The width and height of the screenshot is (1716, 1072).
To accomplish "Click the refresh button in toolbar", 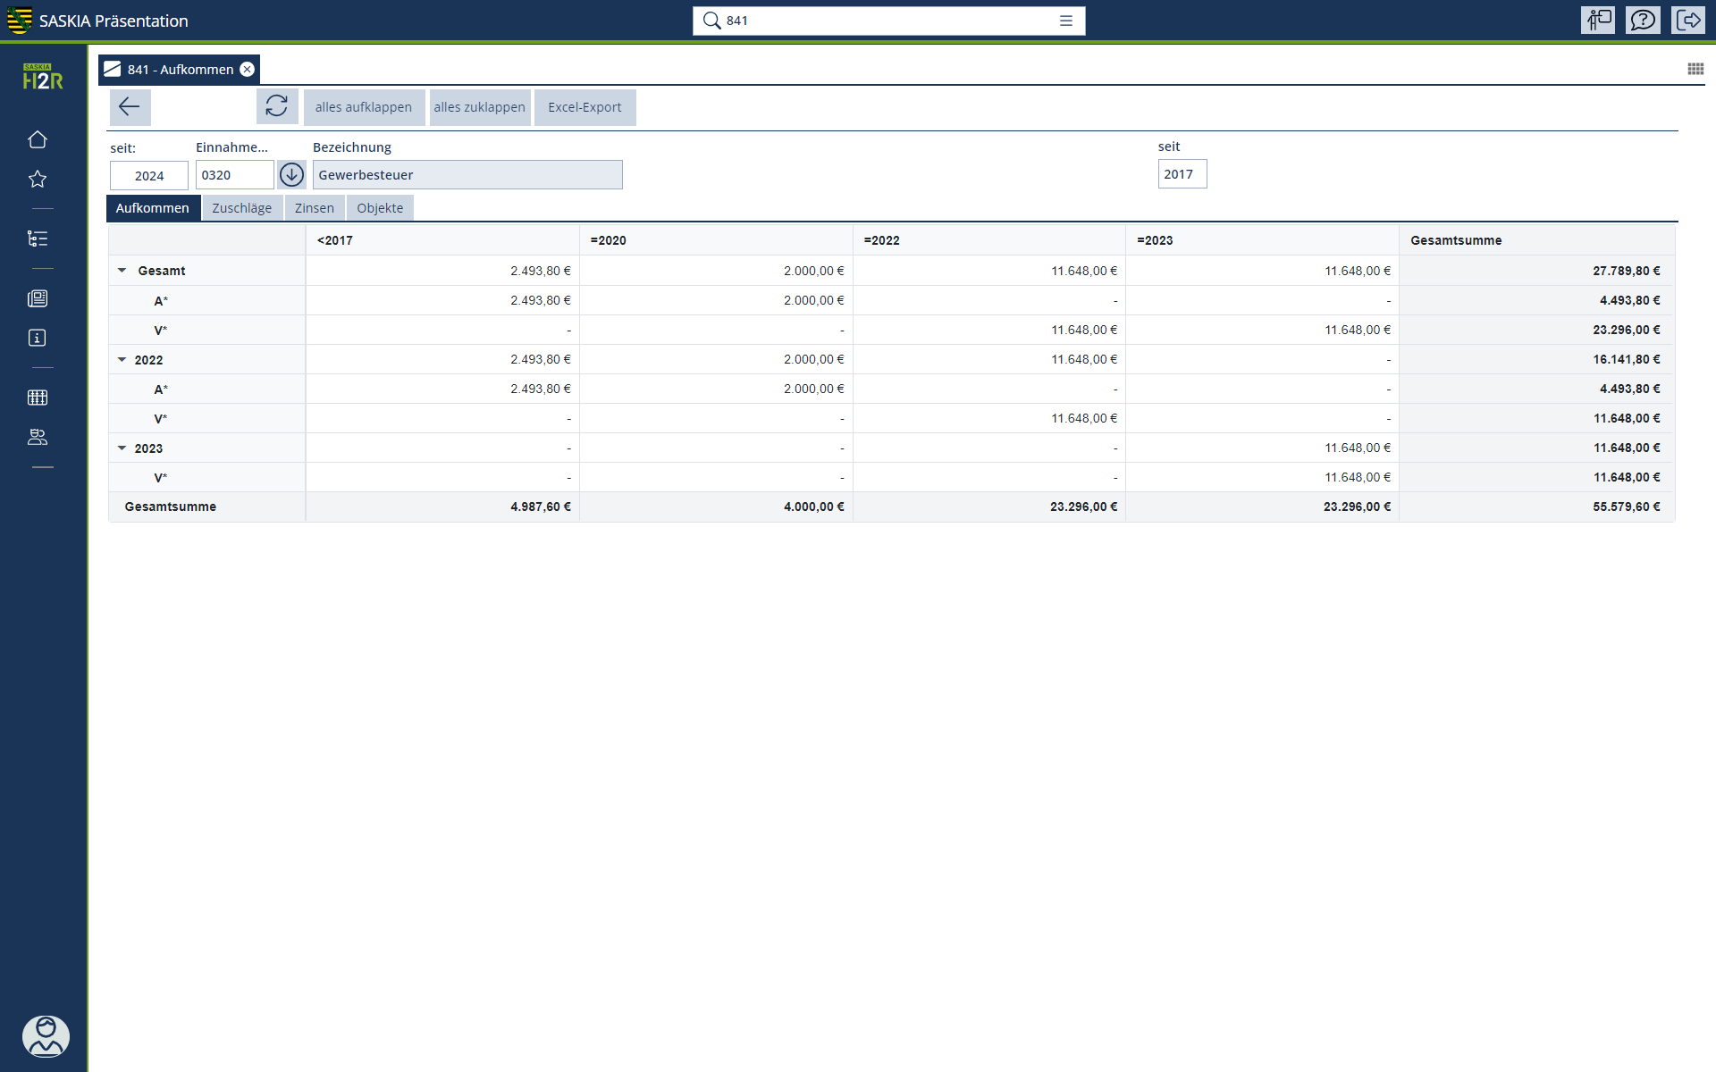I will pyautogui.click(x=277, y=107).
